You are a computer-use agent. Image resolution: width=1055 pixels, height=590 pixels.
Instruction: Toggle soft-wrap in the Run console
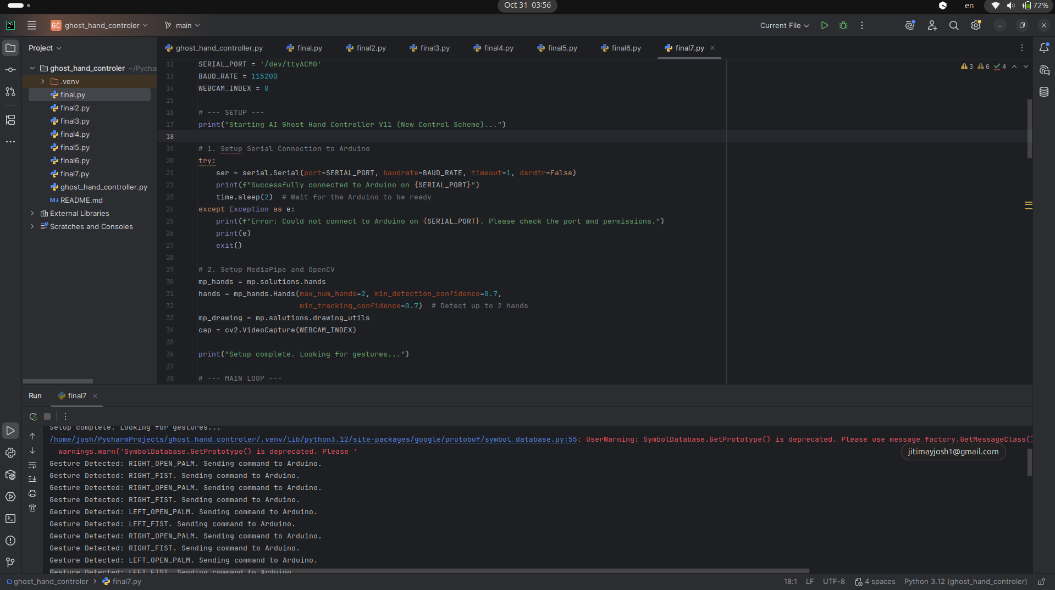(32, 465)
